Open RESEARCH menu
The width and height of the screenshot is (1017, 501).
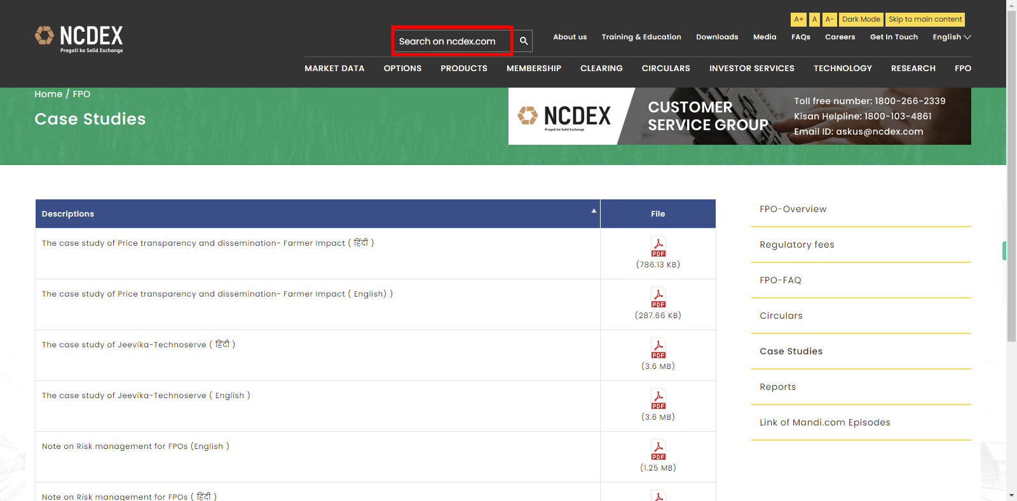click(913, 68)
